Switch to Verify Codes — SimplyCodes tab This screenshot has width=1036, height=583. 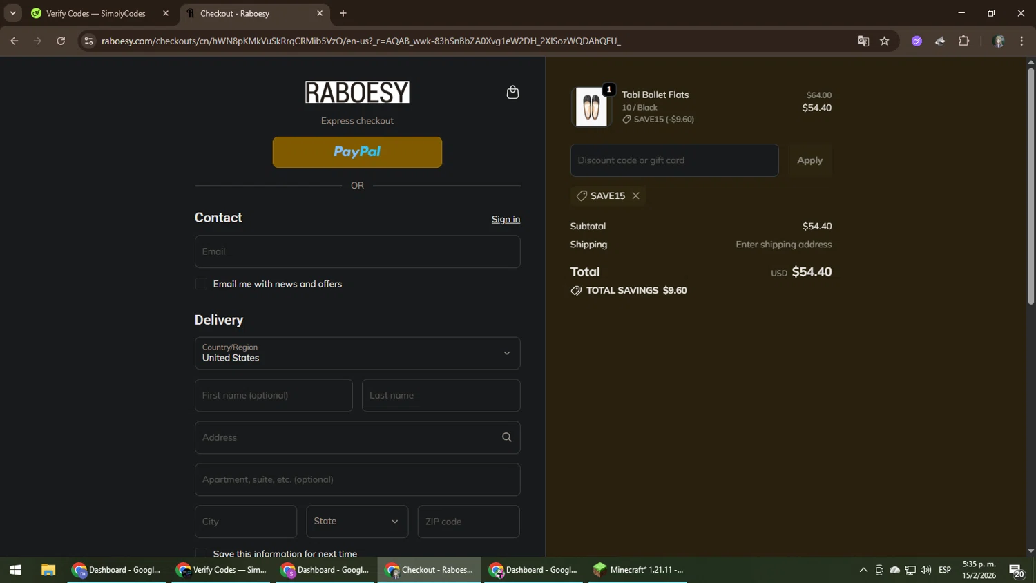(x=95, y=13)
